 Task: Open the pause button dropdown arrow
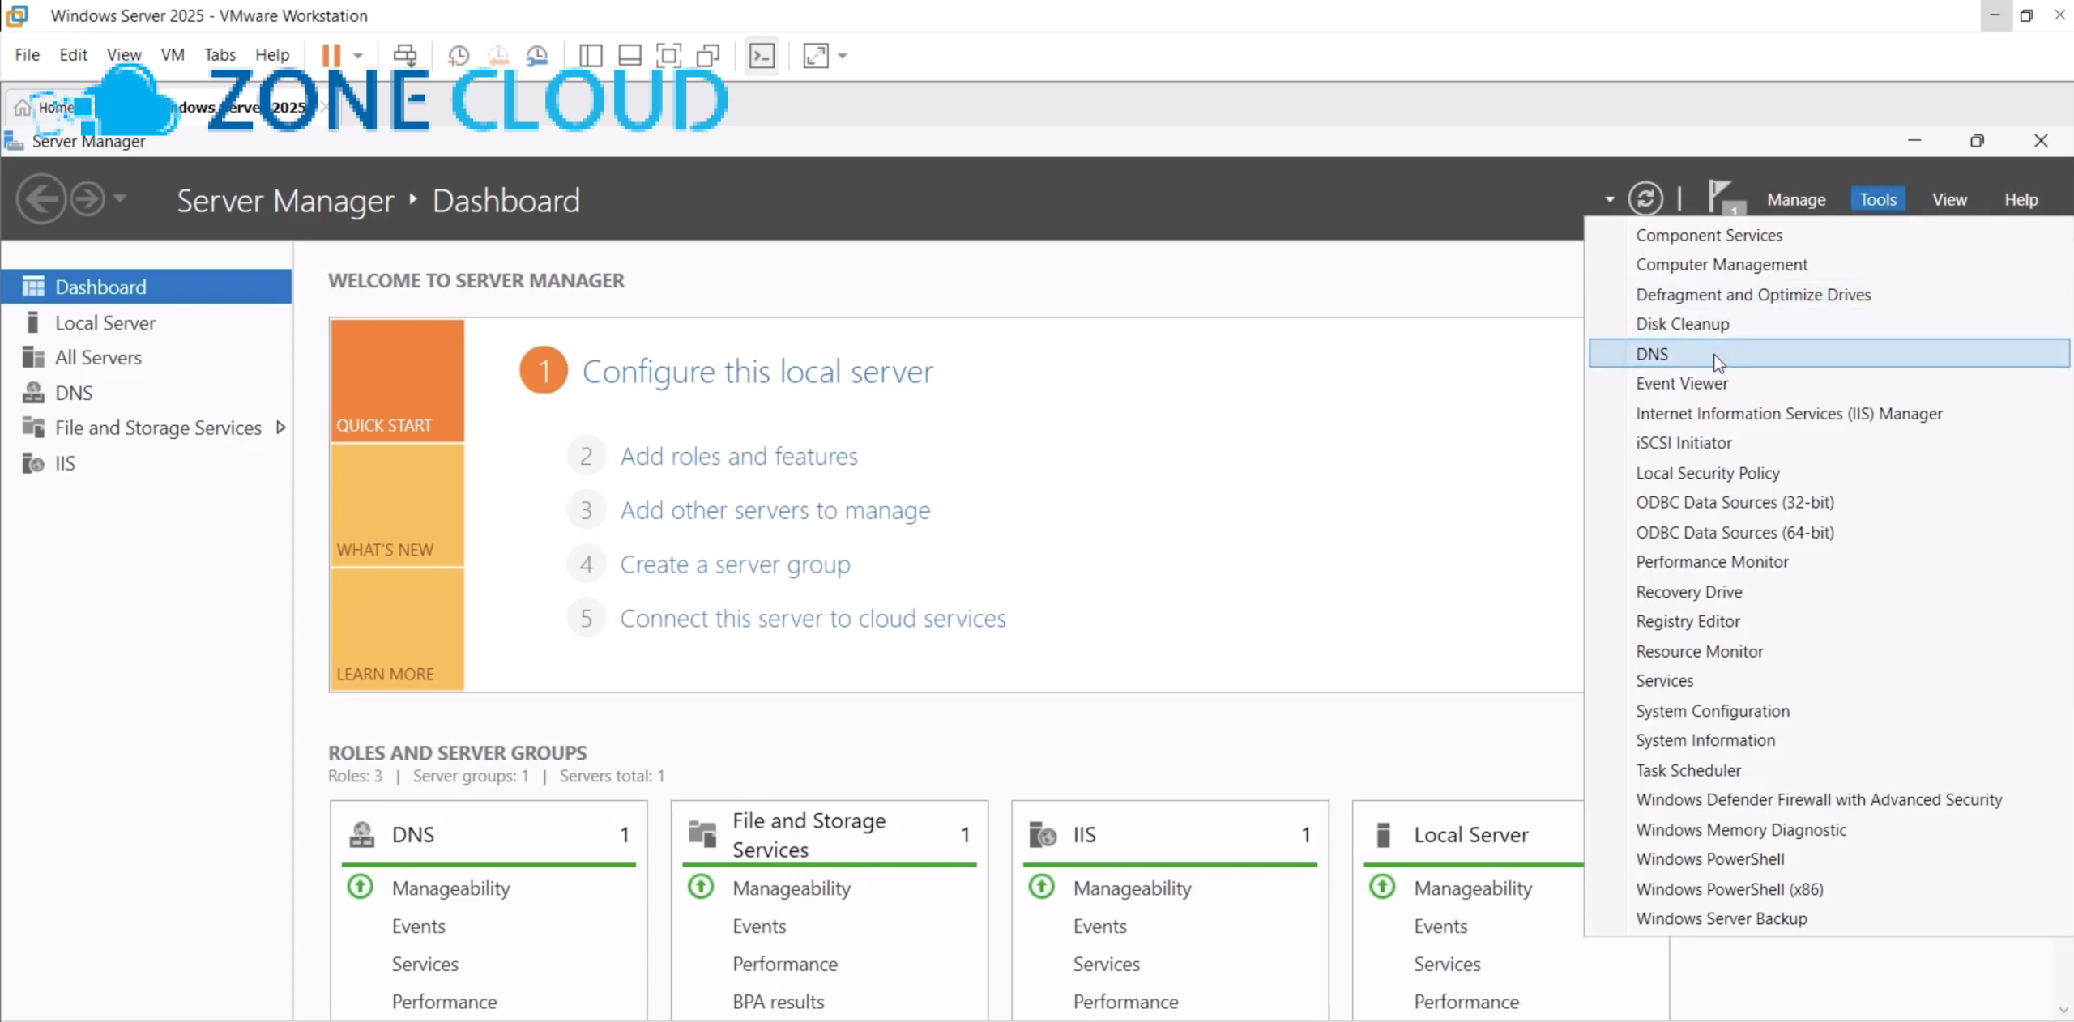(358, 56)
